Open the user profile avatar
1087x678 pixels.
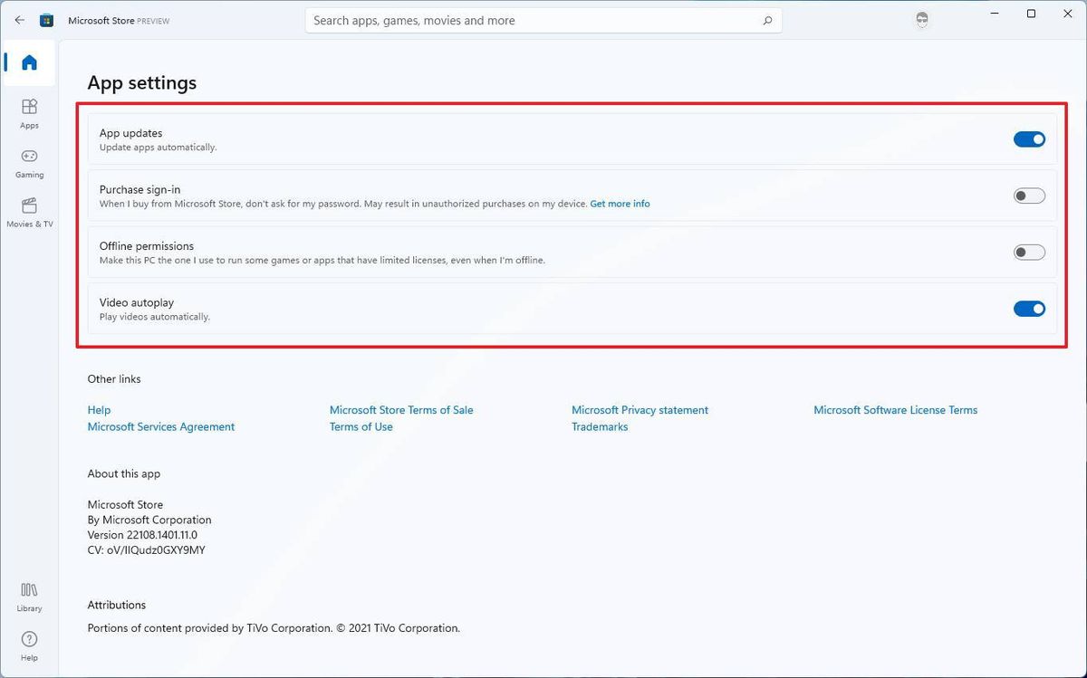(x=922, y=20)
